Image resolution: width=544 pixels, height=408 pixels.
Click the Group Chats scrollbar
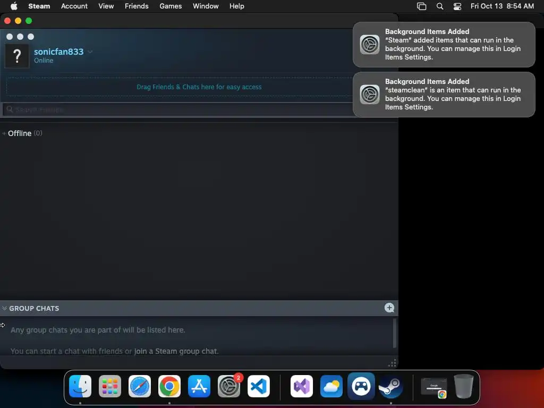coord(395,333)
